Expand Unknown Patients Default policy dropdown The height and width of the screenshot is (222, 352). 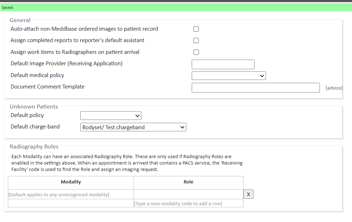(111, 116)
